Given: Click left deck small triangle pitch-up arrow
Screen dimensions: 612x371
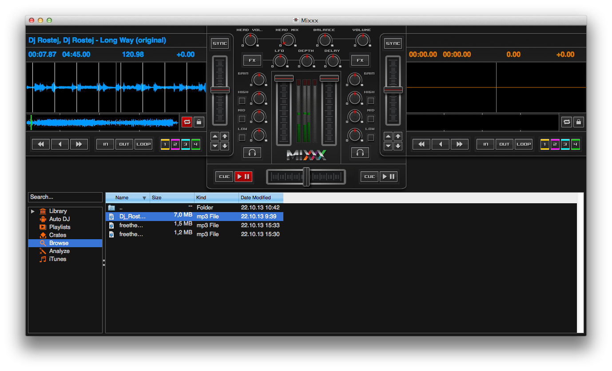Looking at the screenshot, I should 215,137.
